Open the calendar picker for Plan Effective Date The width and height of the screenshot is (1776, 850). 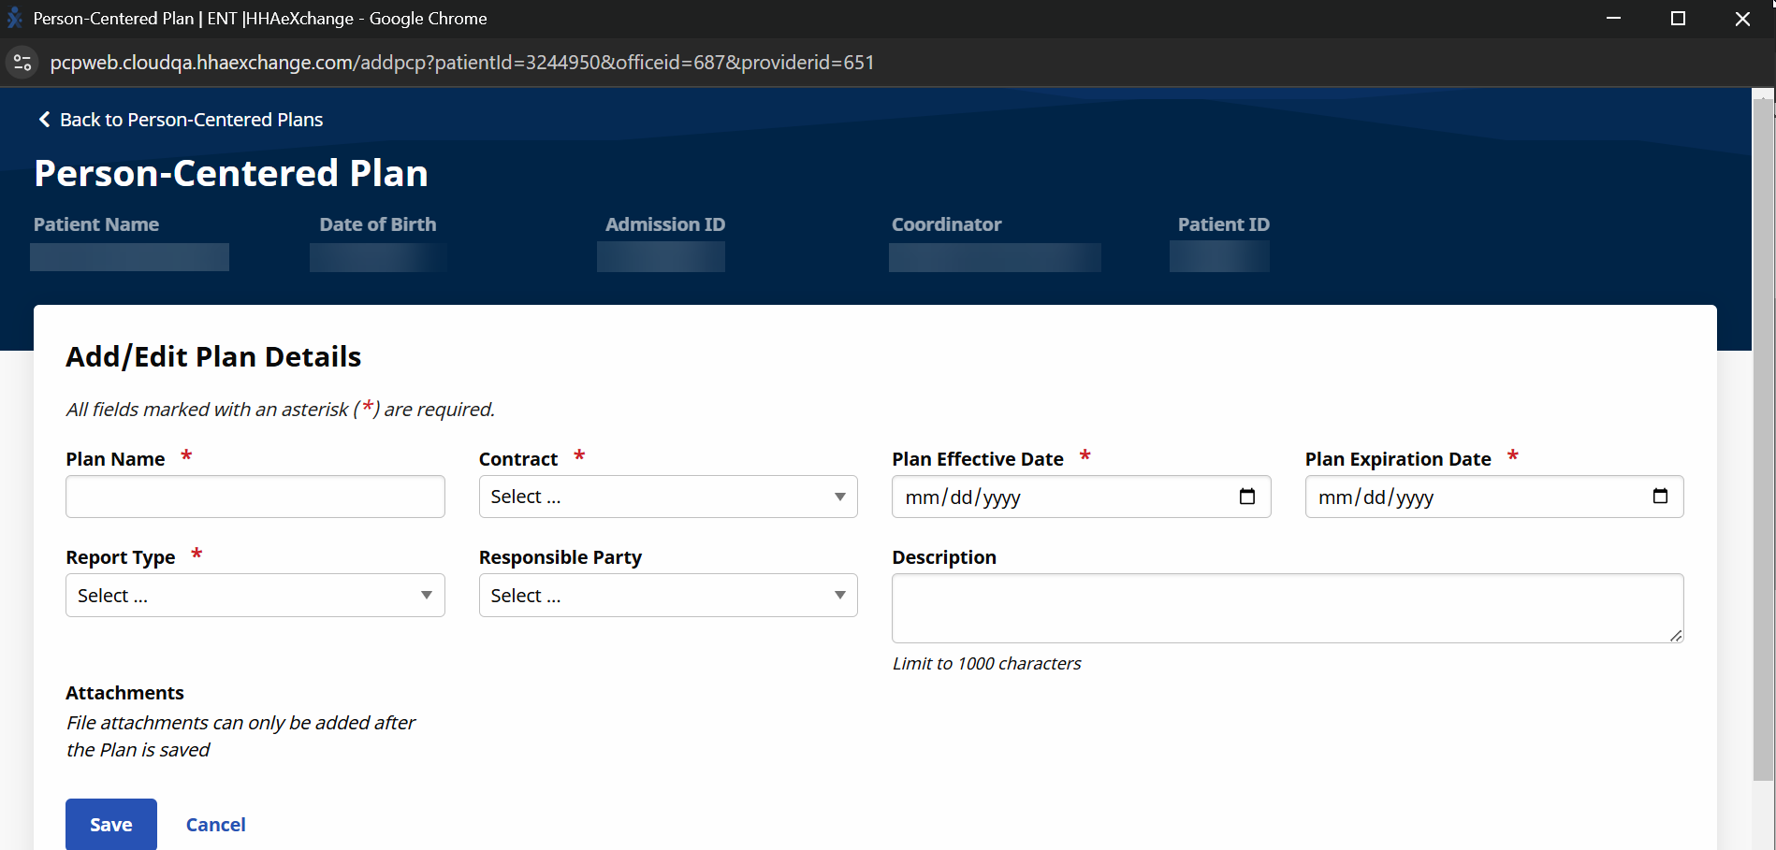tap(1248, 497)
